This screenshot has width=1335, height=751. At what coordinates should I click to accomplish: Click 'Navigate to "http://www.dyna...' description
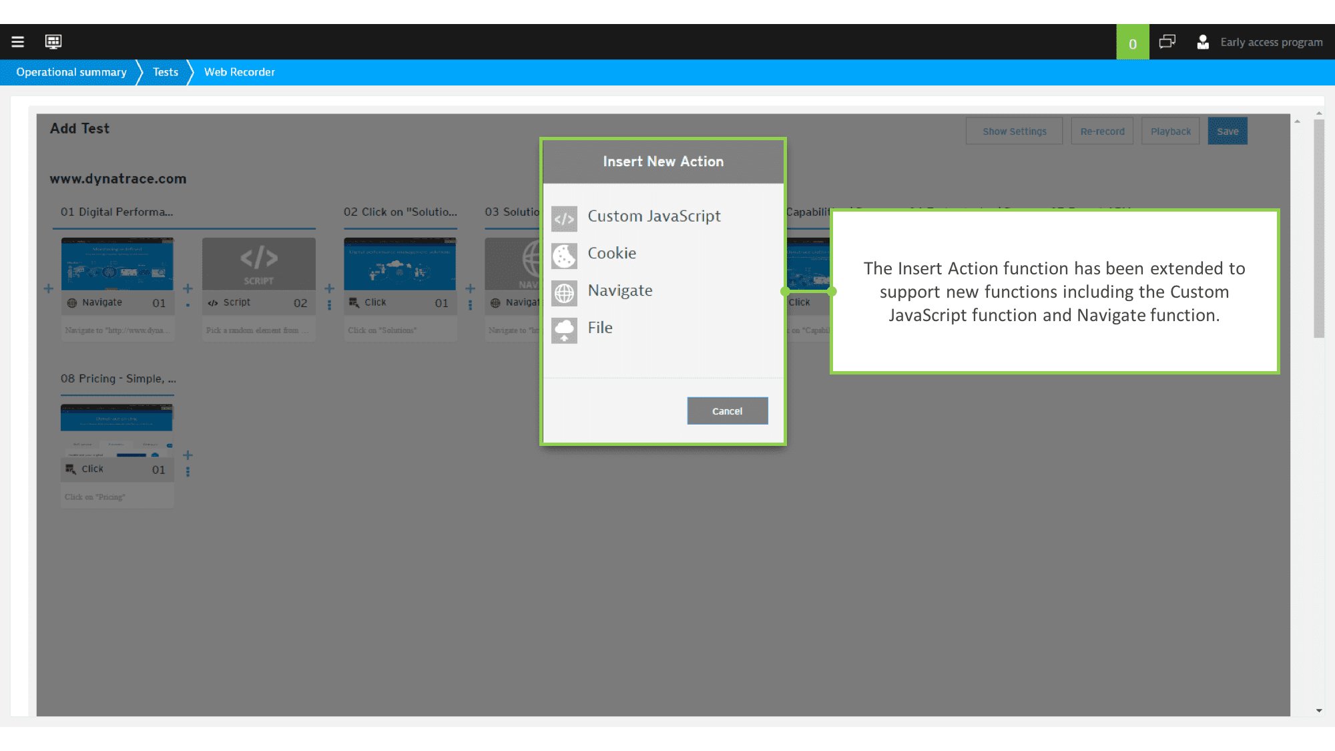coord(117,330)
